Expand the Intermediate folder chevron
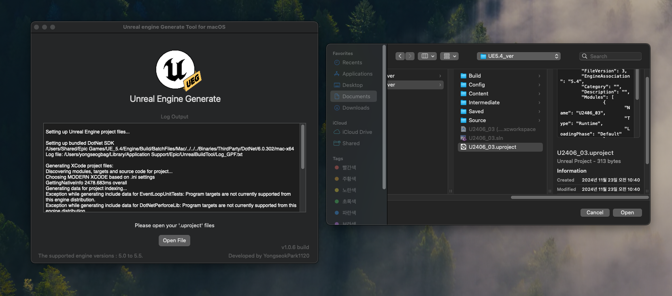This screenshot has height=296, width=672. (x=539, y=103)
